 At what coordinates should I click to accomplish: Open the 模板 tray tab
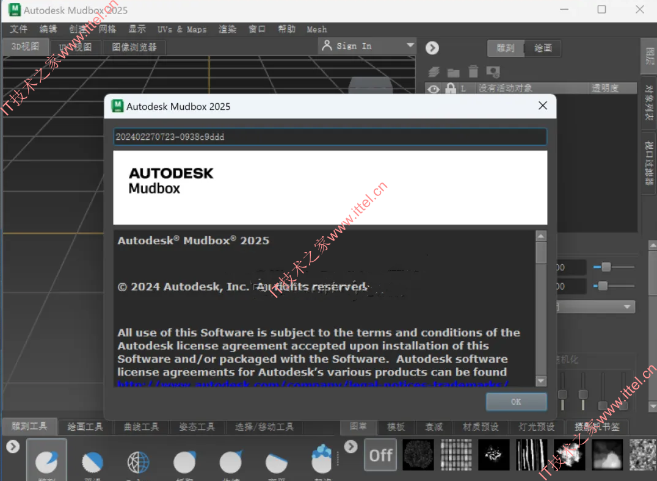pos(396,427)
